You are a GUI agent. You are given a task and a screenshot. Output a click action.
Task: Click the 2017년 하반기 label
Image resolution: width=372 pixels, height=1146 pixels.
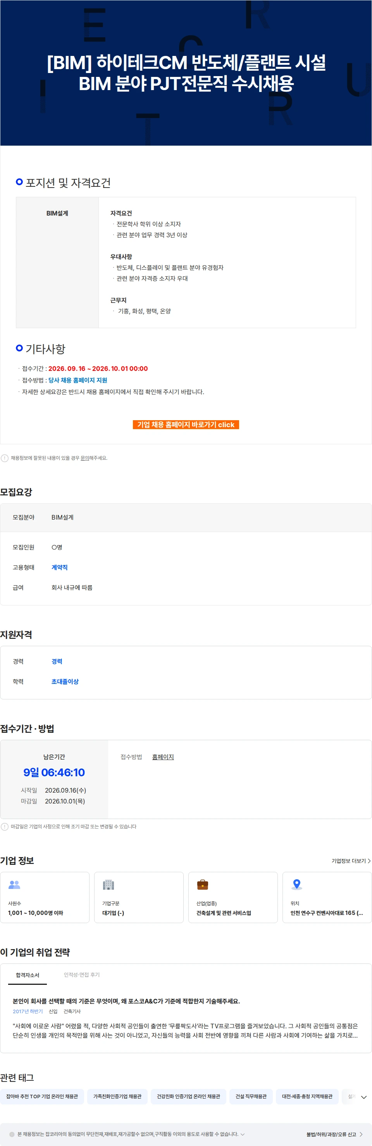(28, 1011)
